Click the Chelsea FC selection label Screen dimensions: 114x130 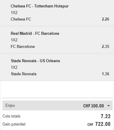21,19
